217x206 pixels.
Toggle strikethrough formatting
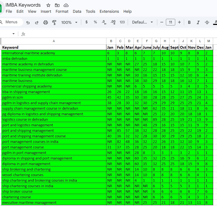pyautogui.click(x=207, y=22)
